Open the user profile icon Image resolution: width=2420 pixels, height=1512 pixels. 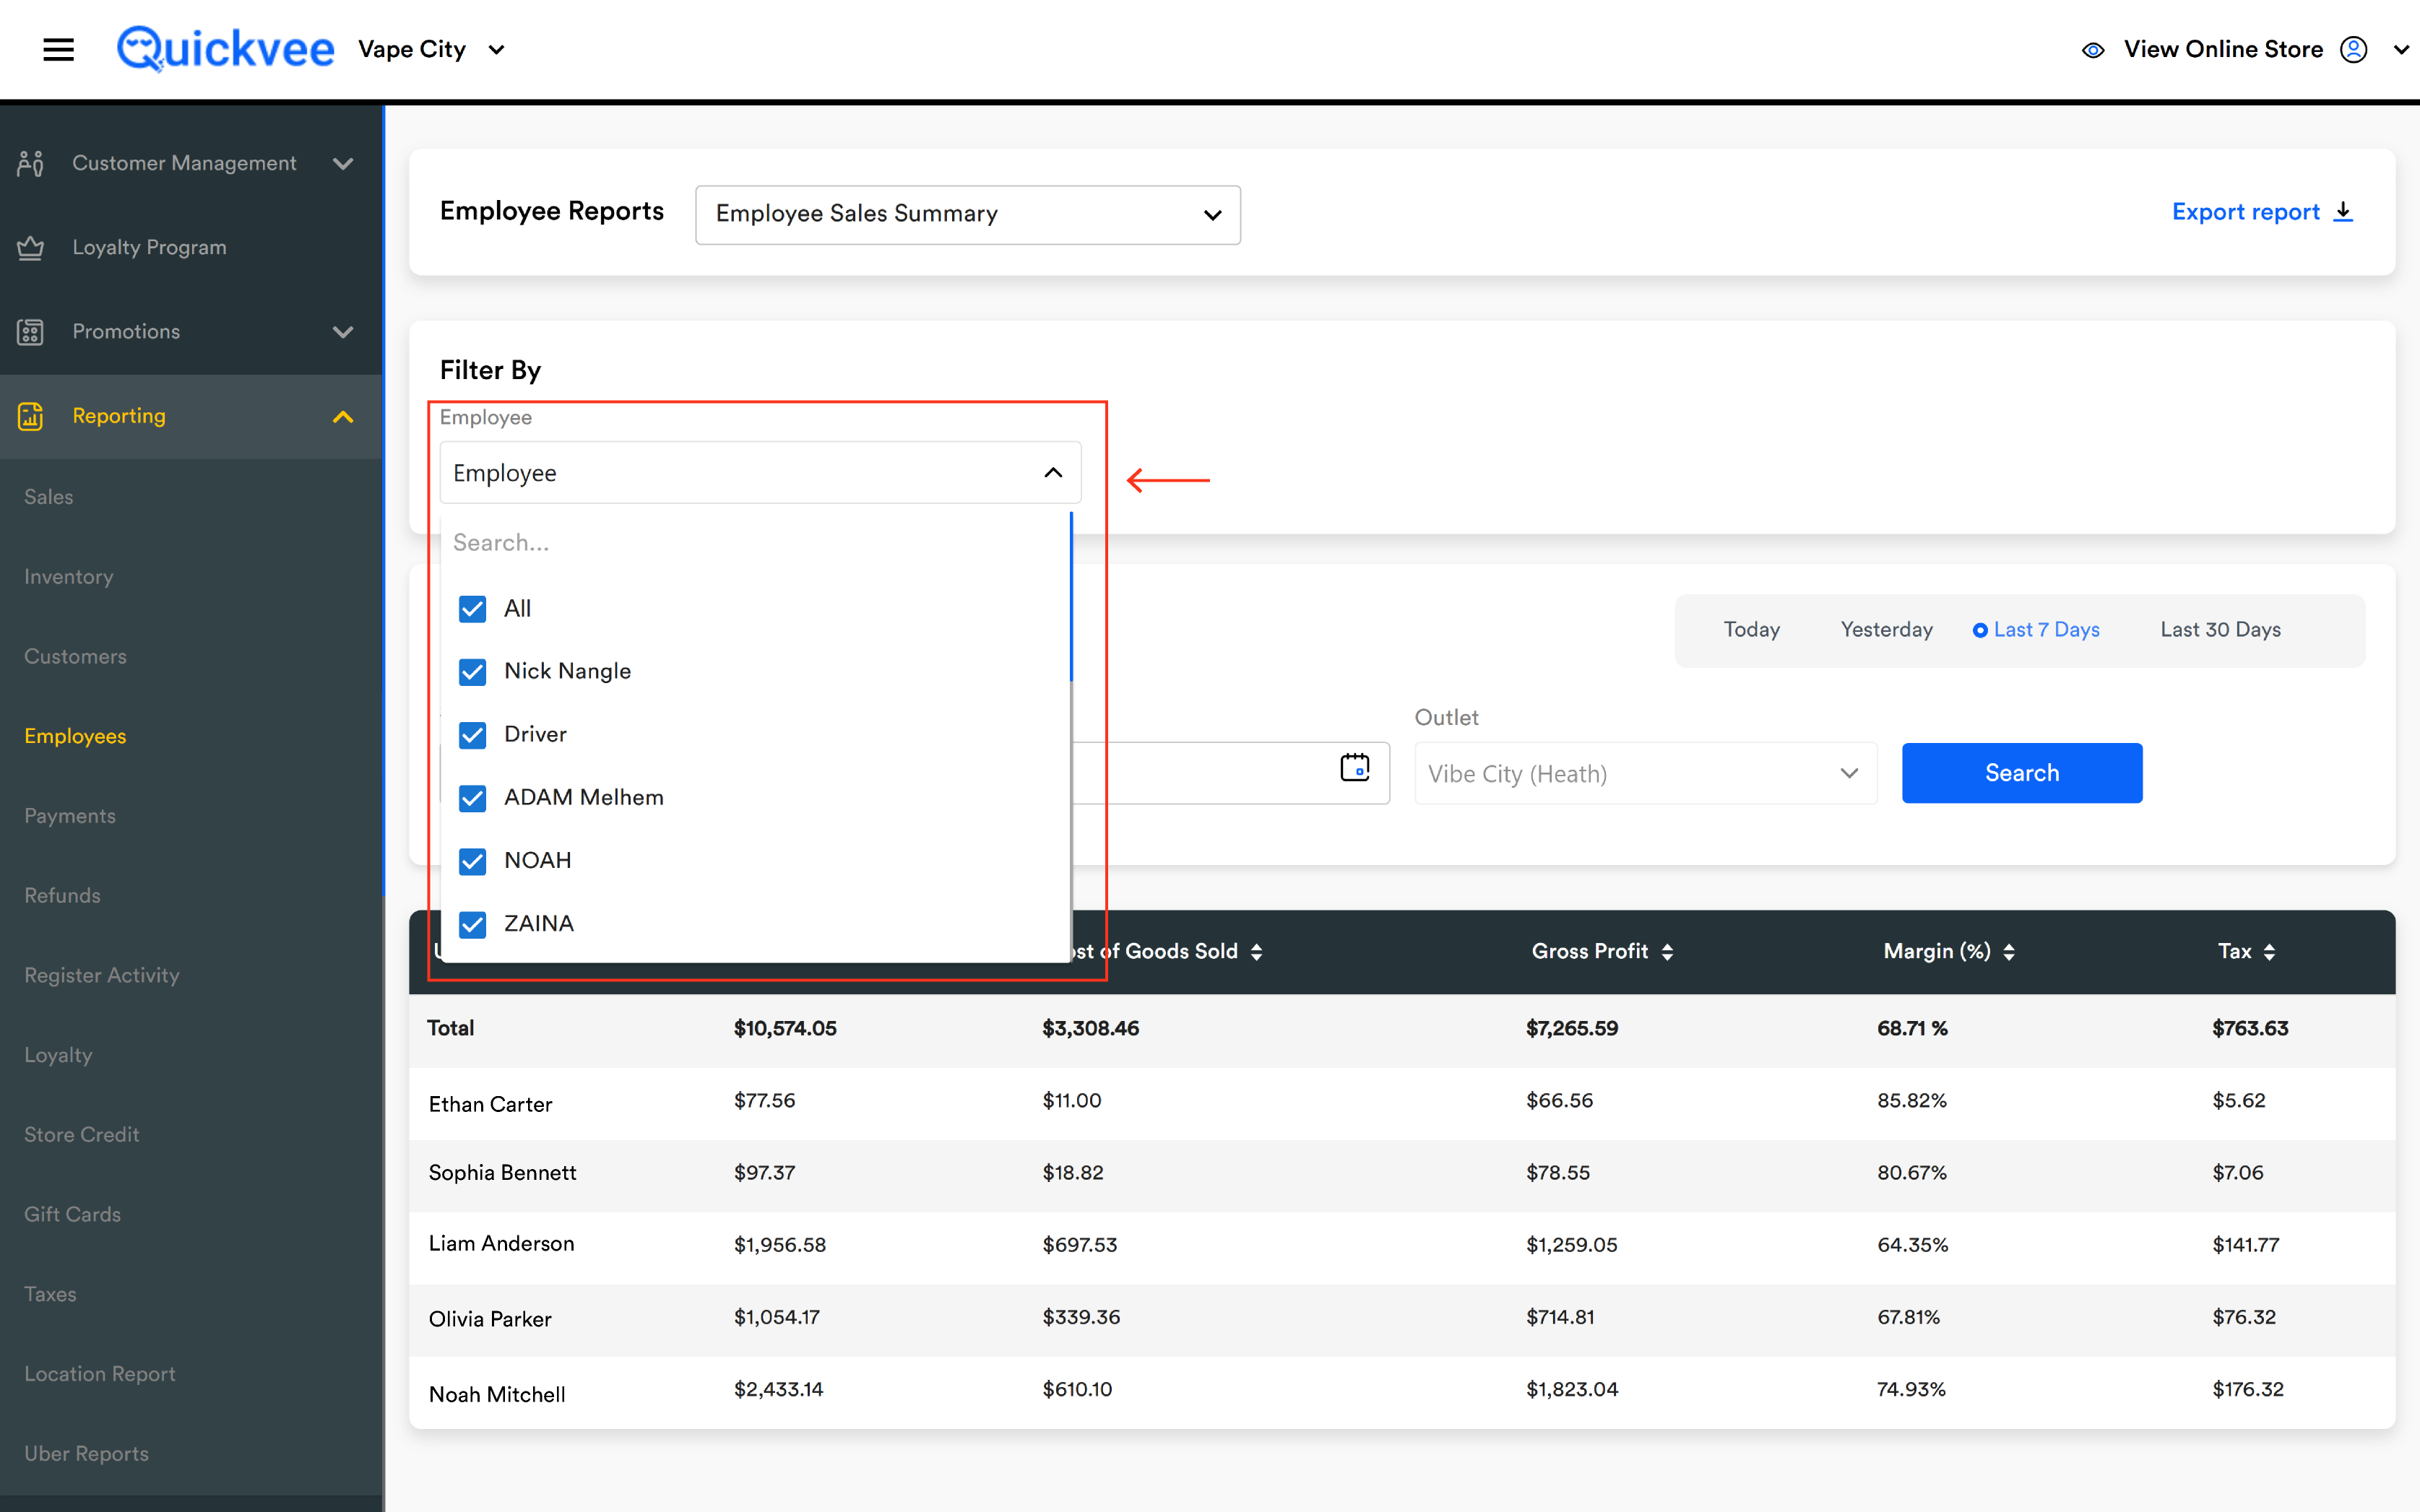point(2353,49)
